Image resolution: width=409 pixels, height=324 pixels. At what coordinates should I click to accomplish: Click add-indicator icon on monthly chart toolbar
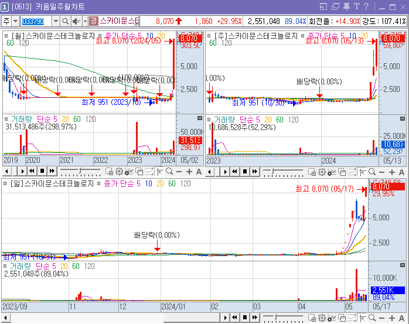tap(129, 172)
